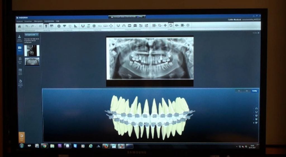Open the patient information sidebar icon
This screenshot has height=157, width=286.
[20, 38]
